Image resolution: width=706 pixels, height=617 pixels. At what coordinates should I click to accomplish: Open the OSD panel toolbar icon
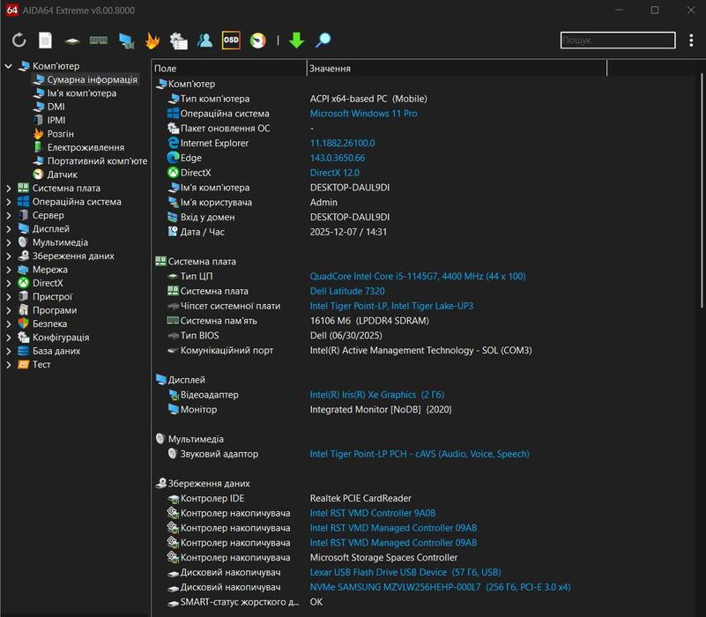tap(231, 40)
